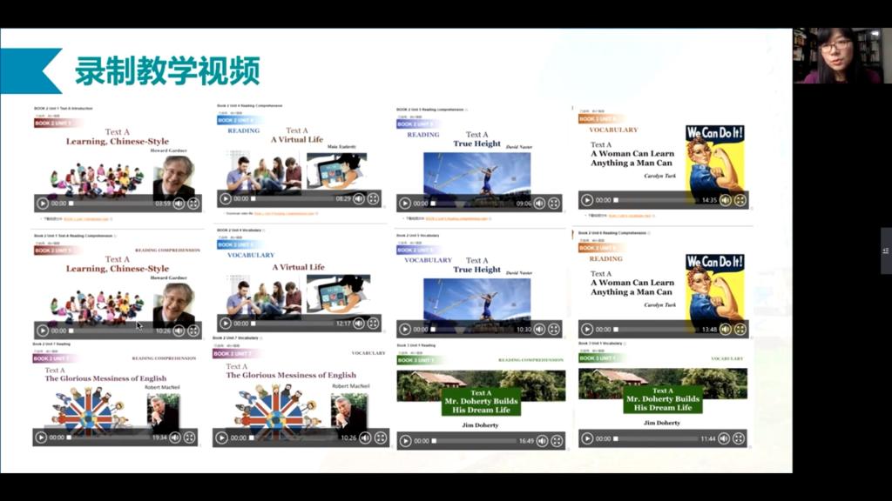Mute the 10:26 Learning, Chinese-Style reading comprehension video
The width and height of the screenshot is (892, 501).
(x=179, y=331)
